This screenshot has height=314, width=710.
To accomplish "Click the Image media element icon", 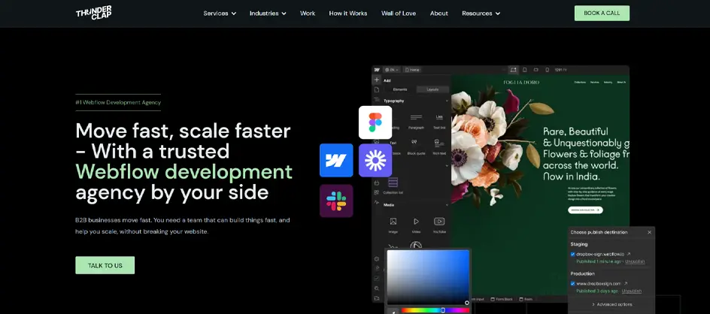I will [x=393, y=222].
